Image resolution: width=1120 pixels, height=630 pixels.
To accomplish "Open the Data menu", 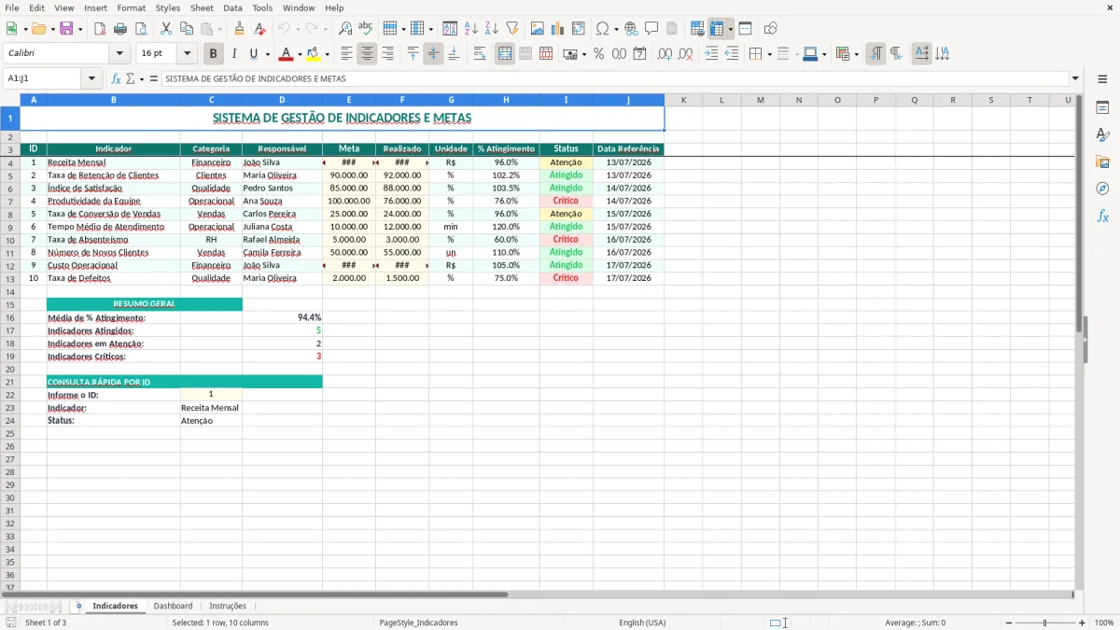I will click(x=232, y=7).
